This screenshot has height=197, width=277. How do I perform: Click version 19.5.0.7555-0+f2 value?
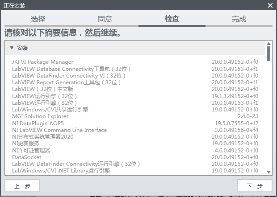click(x=236, y=123)
